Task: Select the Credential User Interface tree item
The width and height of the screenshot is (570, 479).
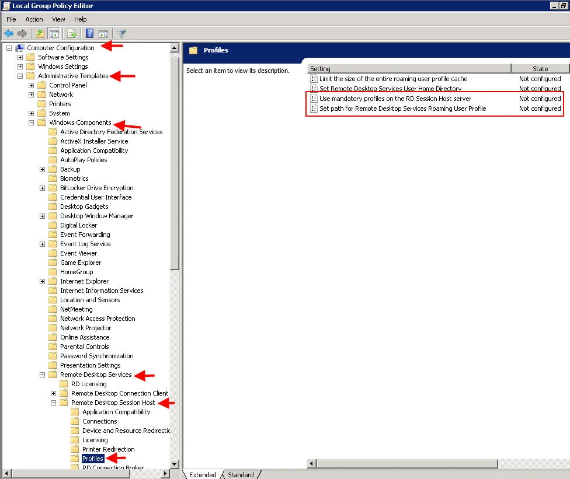Action: click(x=96, y=197)
